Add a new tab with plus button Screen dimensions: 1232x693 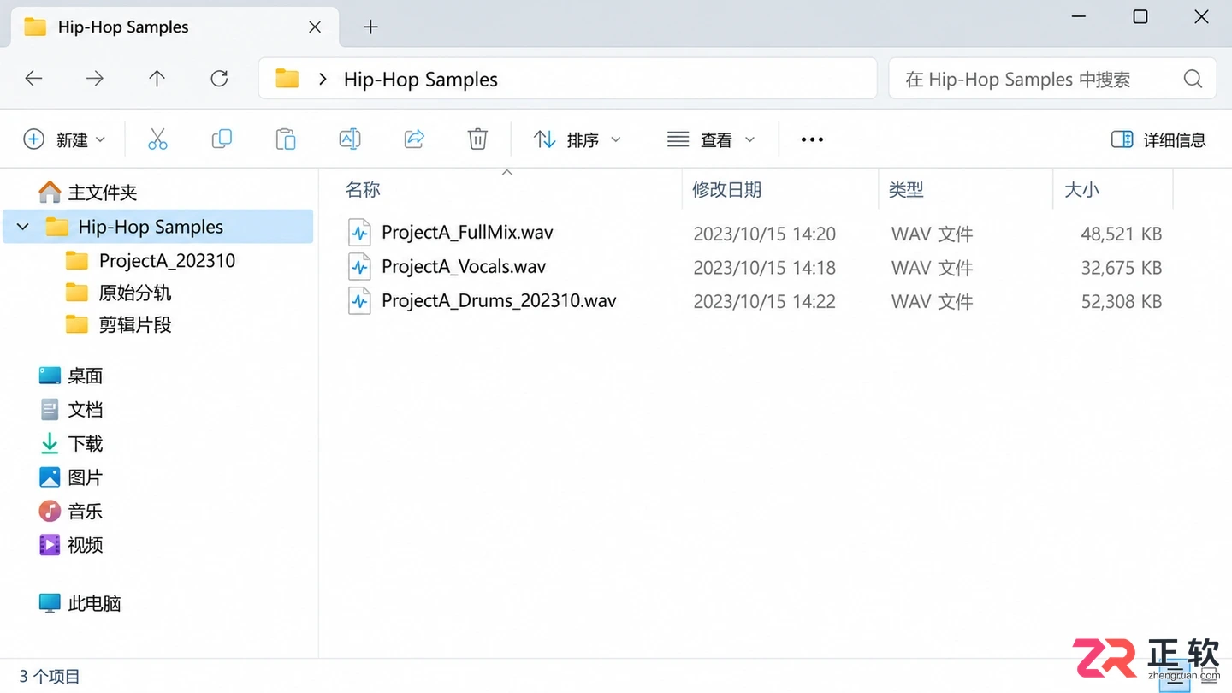[370, 27]
